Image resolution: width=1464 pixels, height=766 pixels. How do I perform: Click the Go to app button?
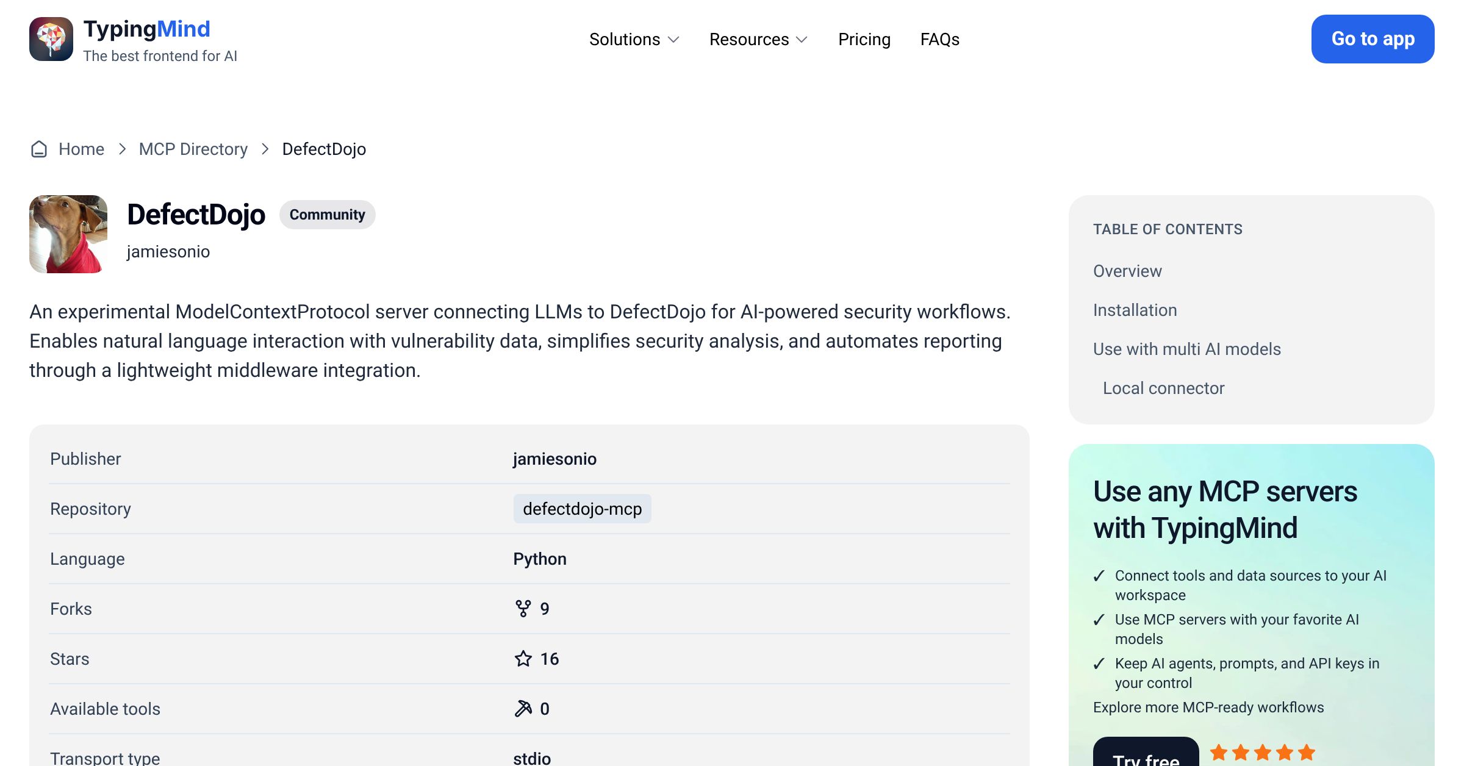tap(1373, 39)
